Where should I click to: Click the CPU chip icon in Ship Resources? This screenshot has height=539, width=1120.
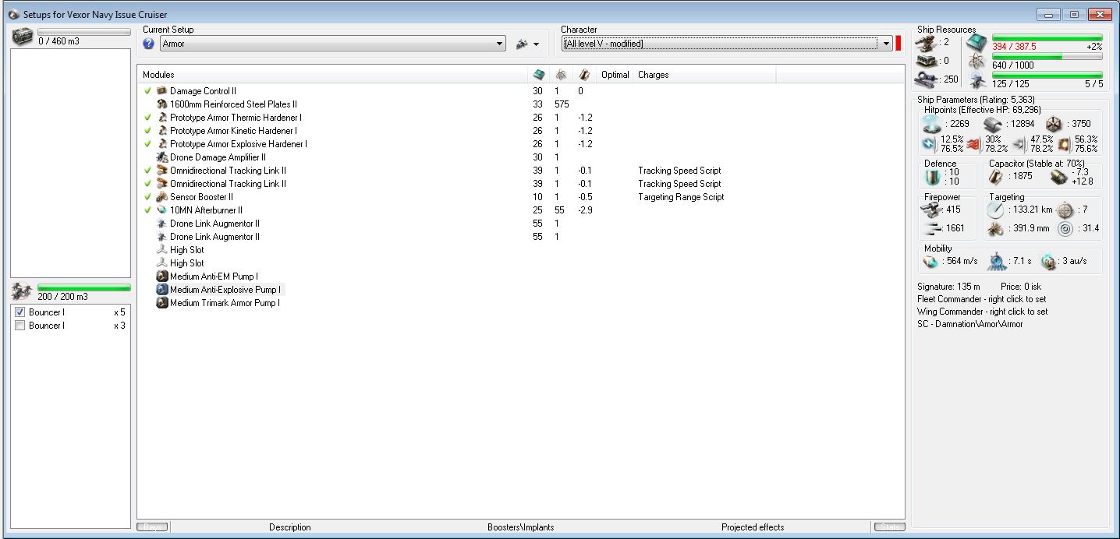[976, 42]
